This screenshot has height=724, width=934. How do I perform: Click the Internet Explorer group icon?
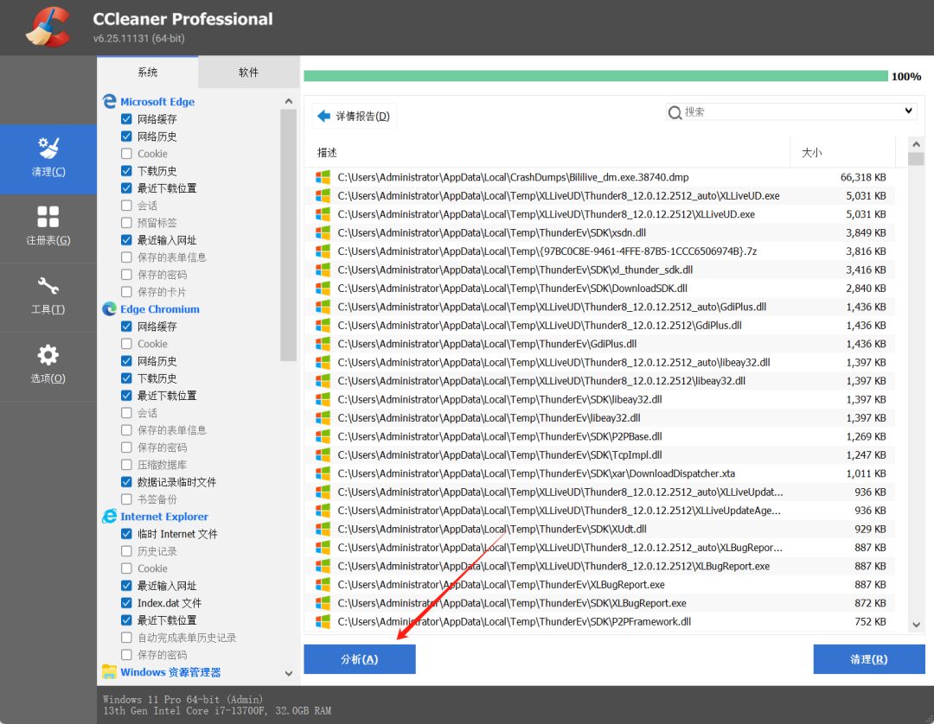tap(110, 517)
